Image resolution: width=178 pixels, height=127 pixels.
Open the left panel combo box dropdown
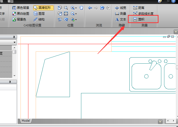pos(15,42)
